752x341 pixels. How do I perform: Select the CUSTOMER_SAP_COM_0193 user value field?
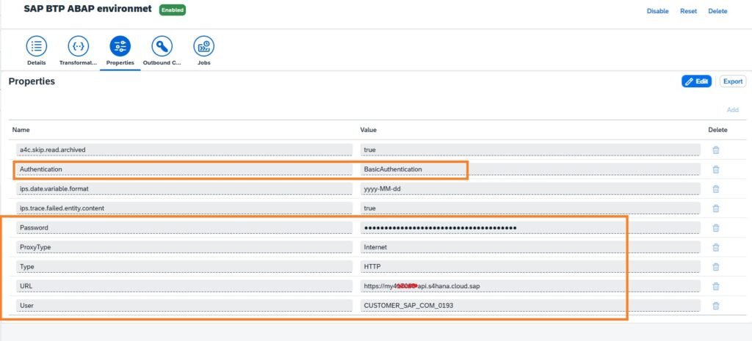point(530,305)
